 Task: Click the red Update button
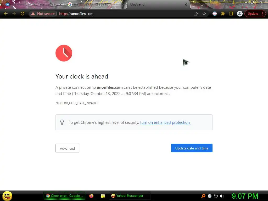253,14
